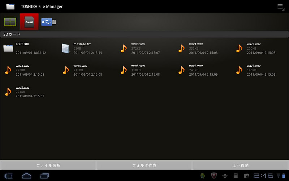Tap the USB debugging bug status icon
This screenshot has width=289, height=181.
(x=225, y=176)
